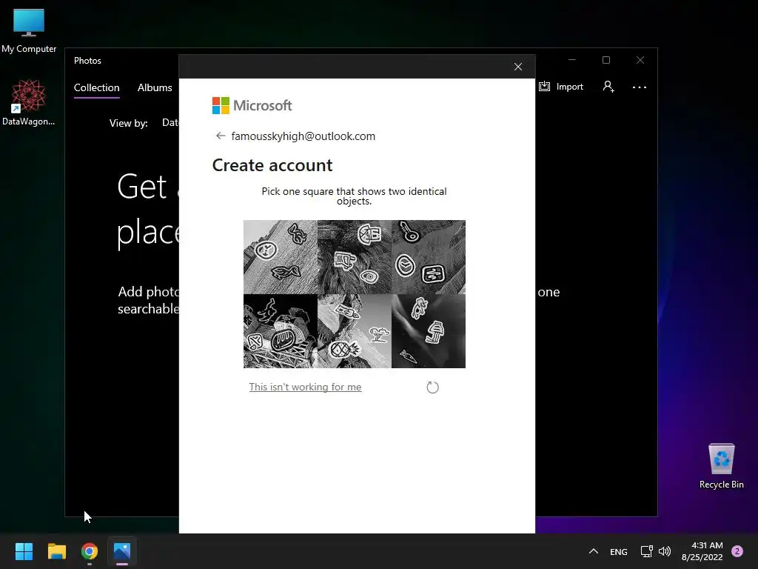
Task: Minimize the Photos window
Action: [572, 60]
